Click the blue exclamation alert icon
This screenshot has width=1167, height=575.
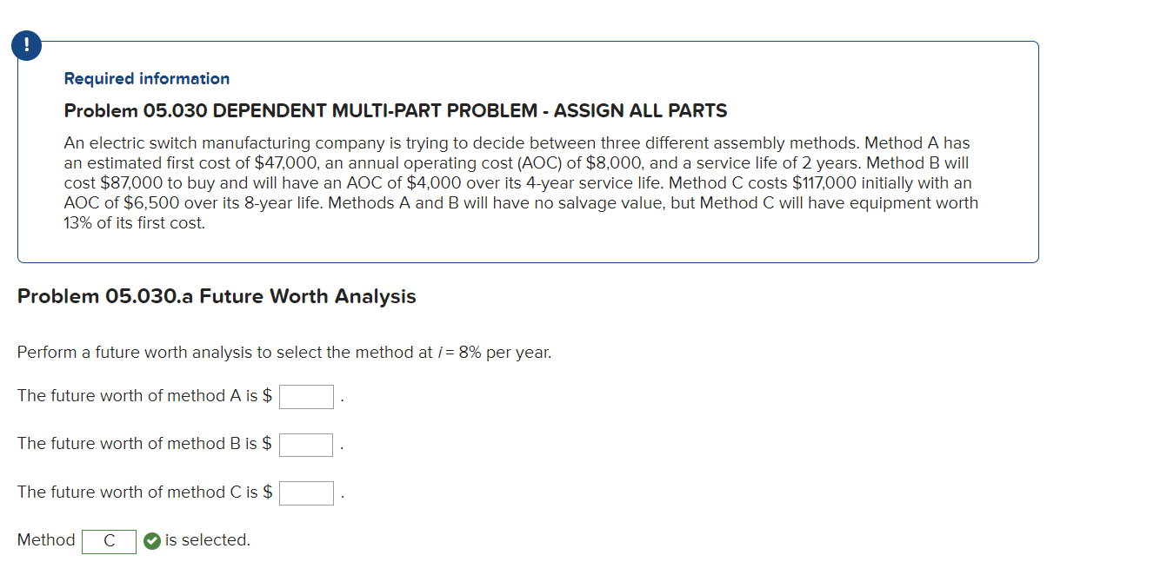(x=26, y=45)
